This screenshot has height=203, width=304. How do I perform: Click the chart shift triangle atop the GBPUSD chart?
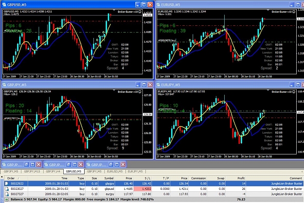click(114, 10)
